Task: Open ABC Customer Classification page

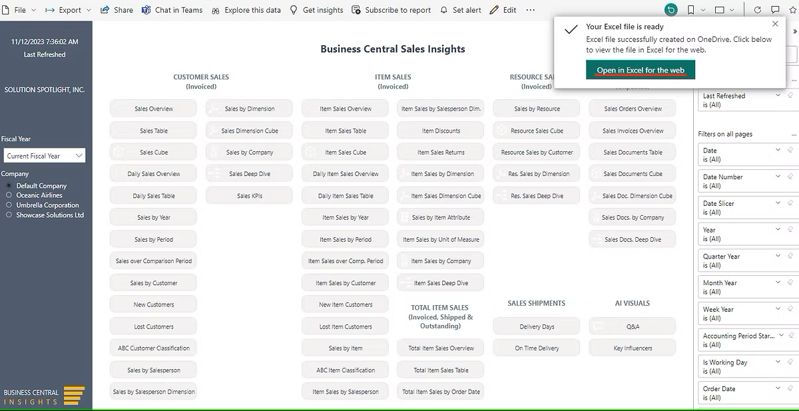Action: click(154, 348)
